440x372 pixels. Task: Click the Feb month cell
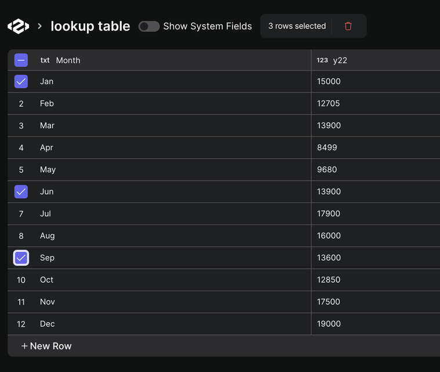(173, 104)
